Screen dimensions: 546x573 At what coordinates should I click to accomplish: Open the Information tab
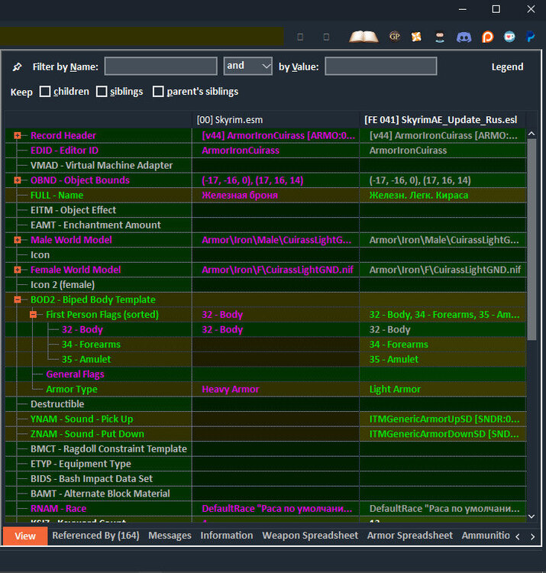(227, 536)
